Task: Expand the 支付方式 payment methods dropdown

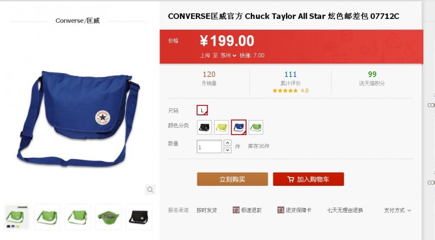Action: (397, 210)
